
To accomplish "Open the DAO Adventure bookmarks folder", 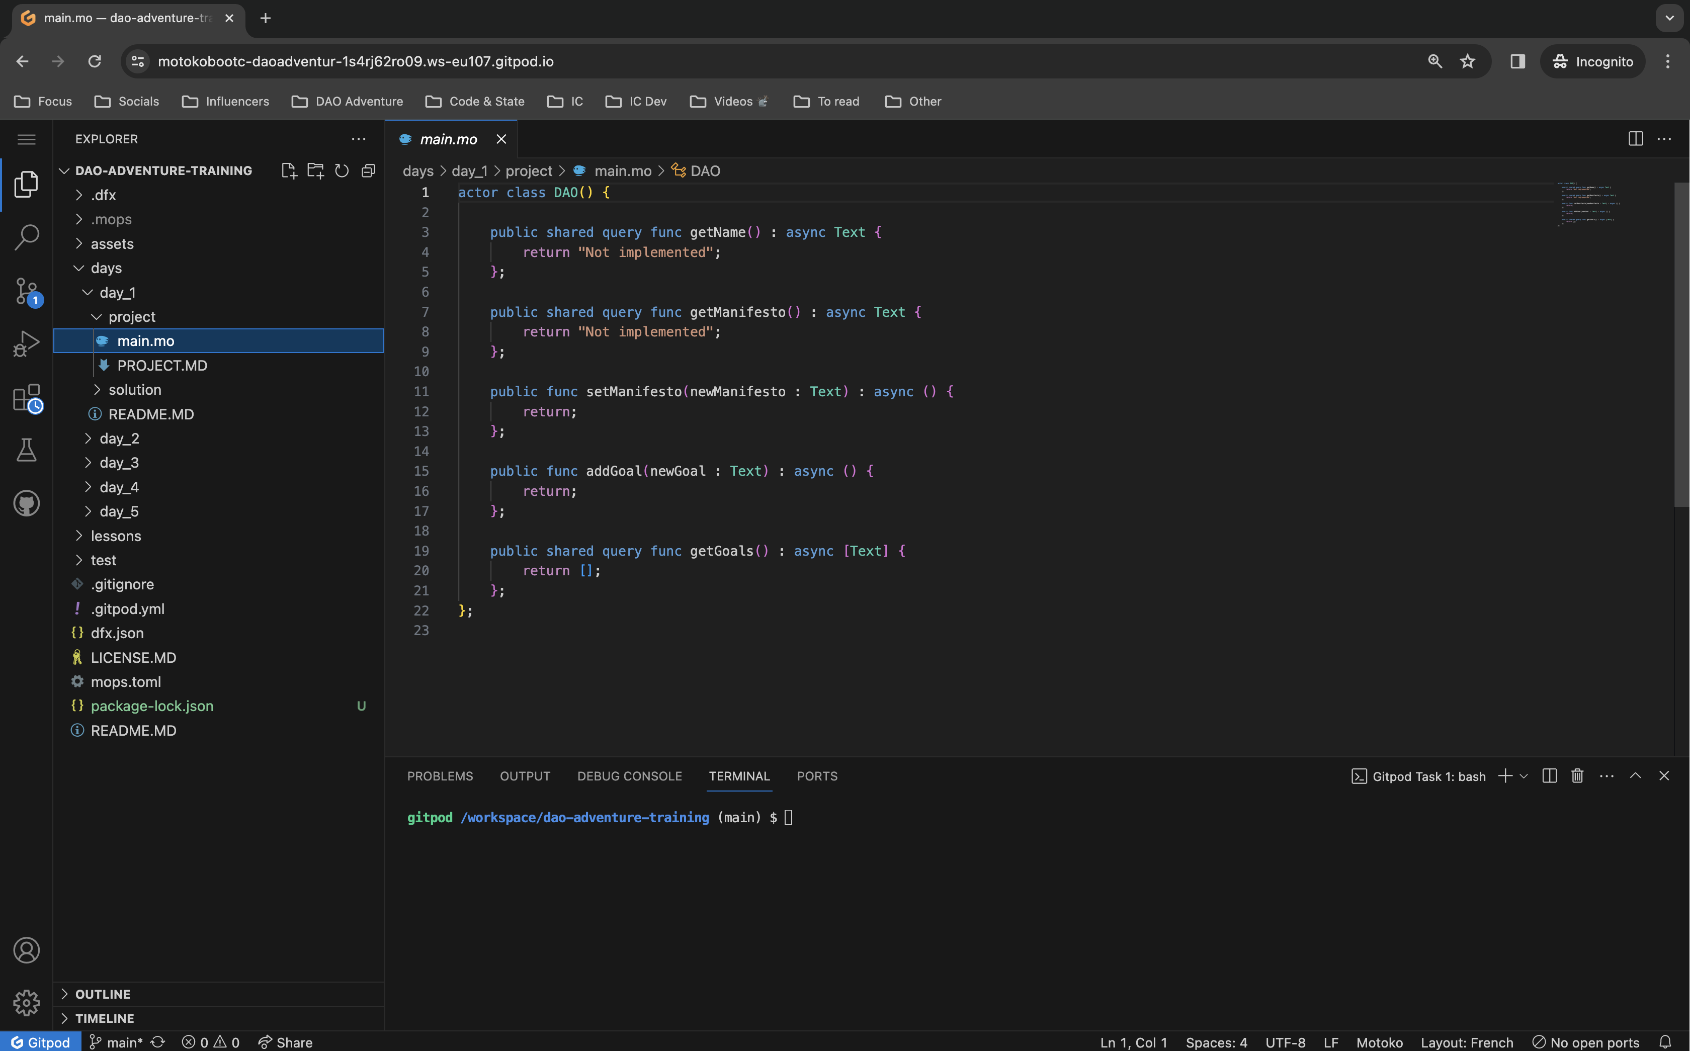I will (x=347, y=102).
